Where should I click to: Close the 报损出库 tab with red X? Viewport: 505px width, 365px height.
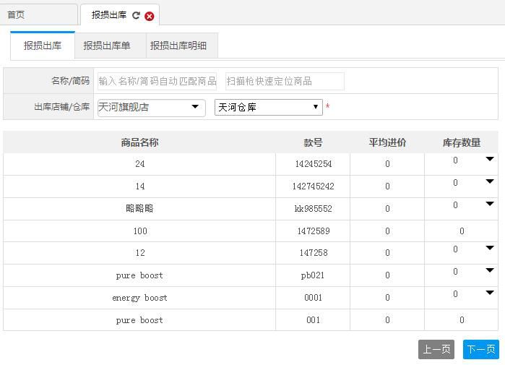coord(150,16)
